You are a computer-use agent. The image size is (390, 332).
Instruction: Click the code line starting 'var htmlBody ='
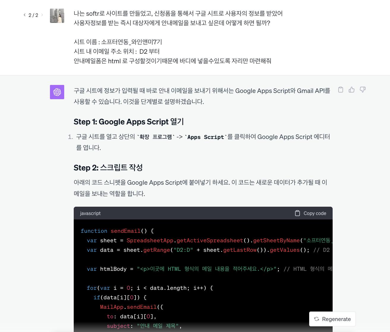click(210, 269)
